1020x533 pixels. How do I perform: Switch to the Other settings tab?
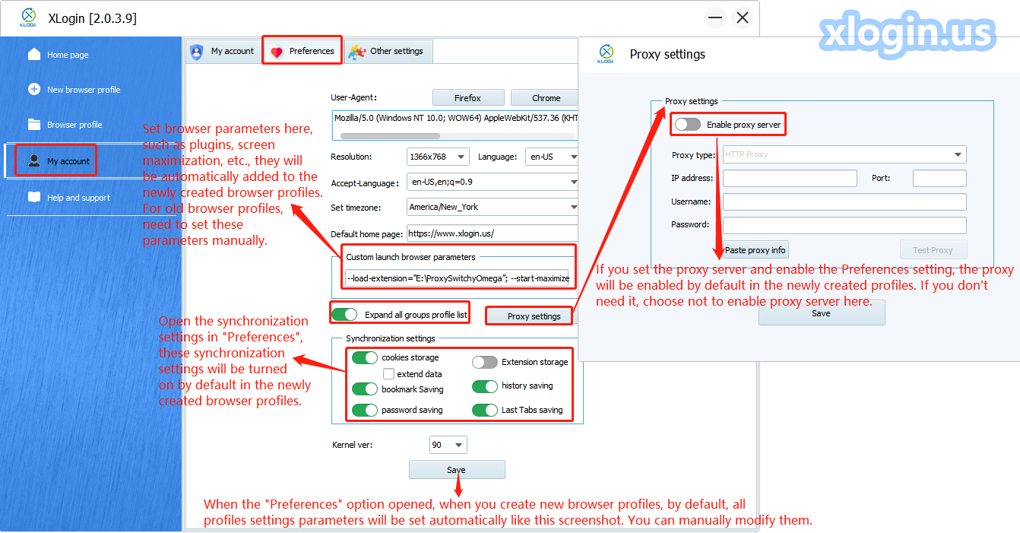pos(388,51)
